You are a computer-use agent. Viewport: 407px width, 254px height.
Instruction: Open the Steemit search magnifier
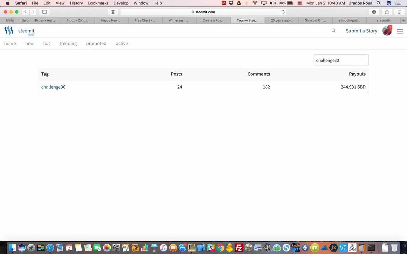pyautogui.click(x=334, y=31)
